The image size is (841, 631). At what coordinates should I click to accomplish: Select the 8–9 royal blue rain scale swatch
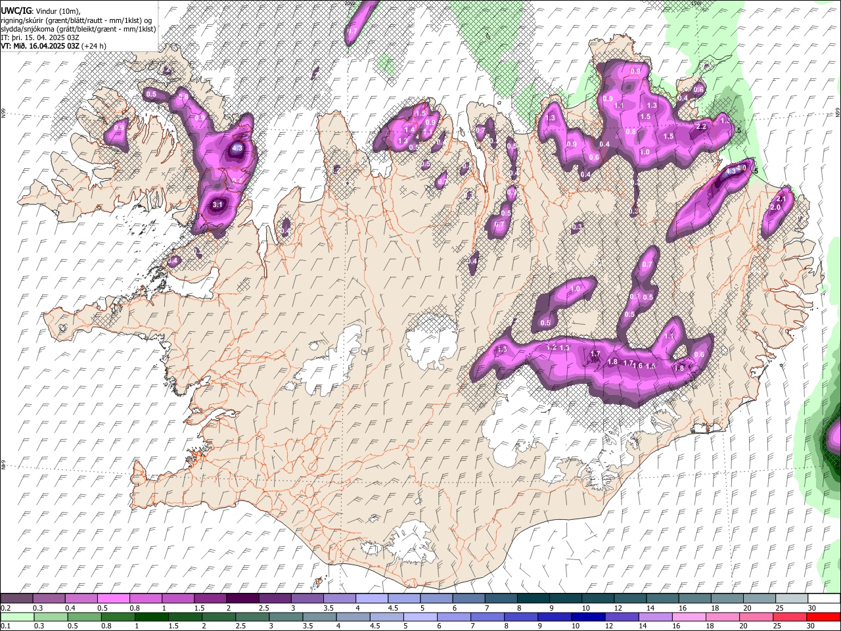tap(522, 617)
